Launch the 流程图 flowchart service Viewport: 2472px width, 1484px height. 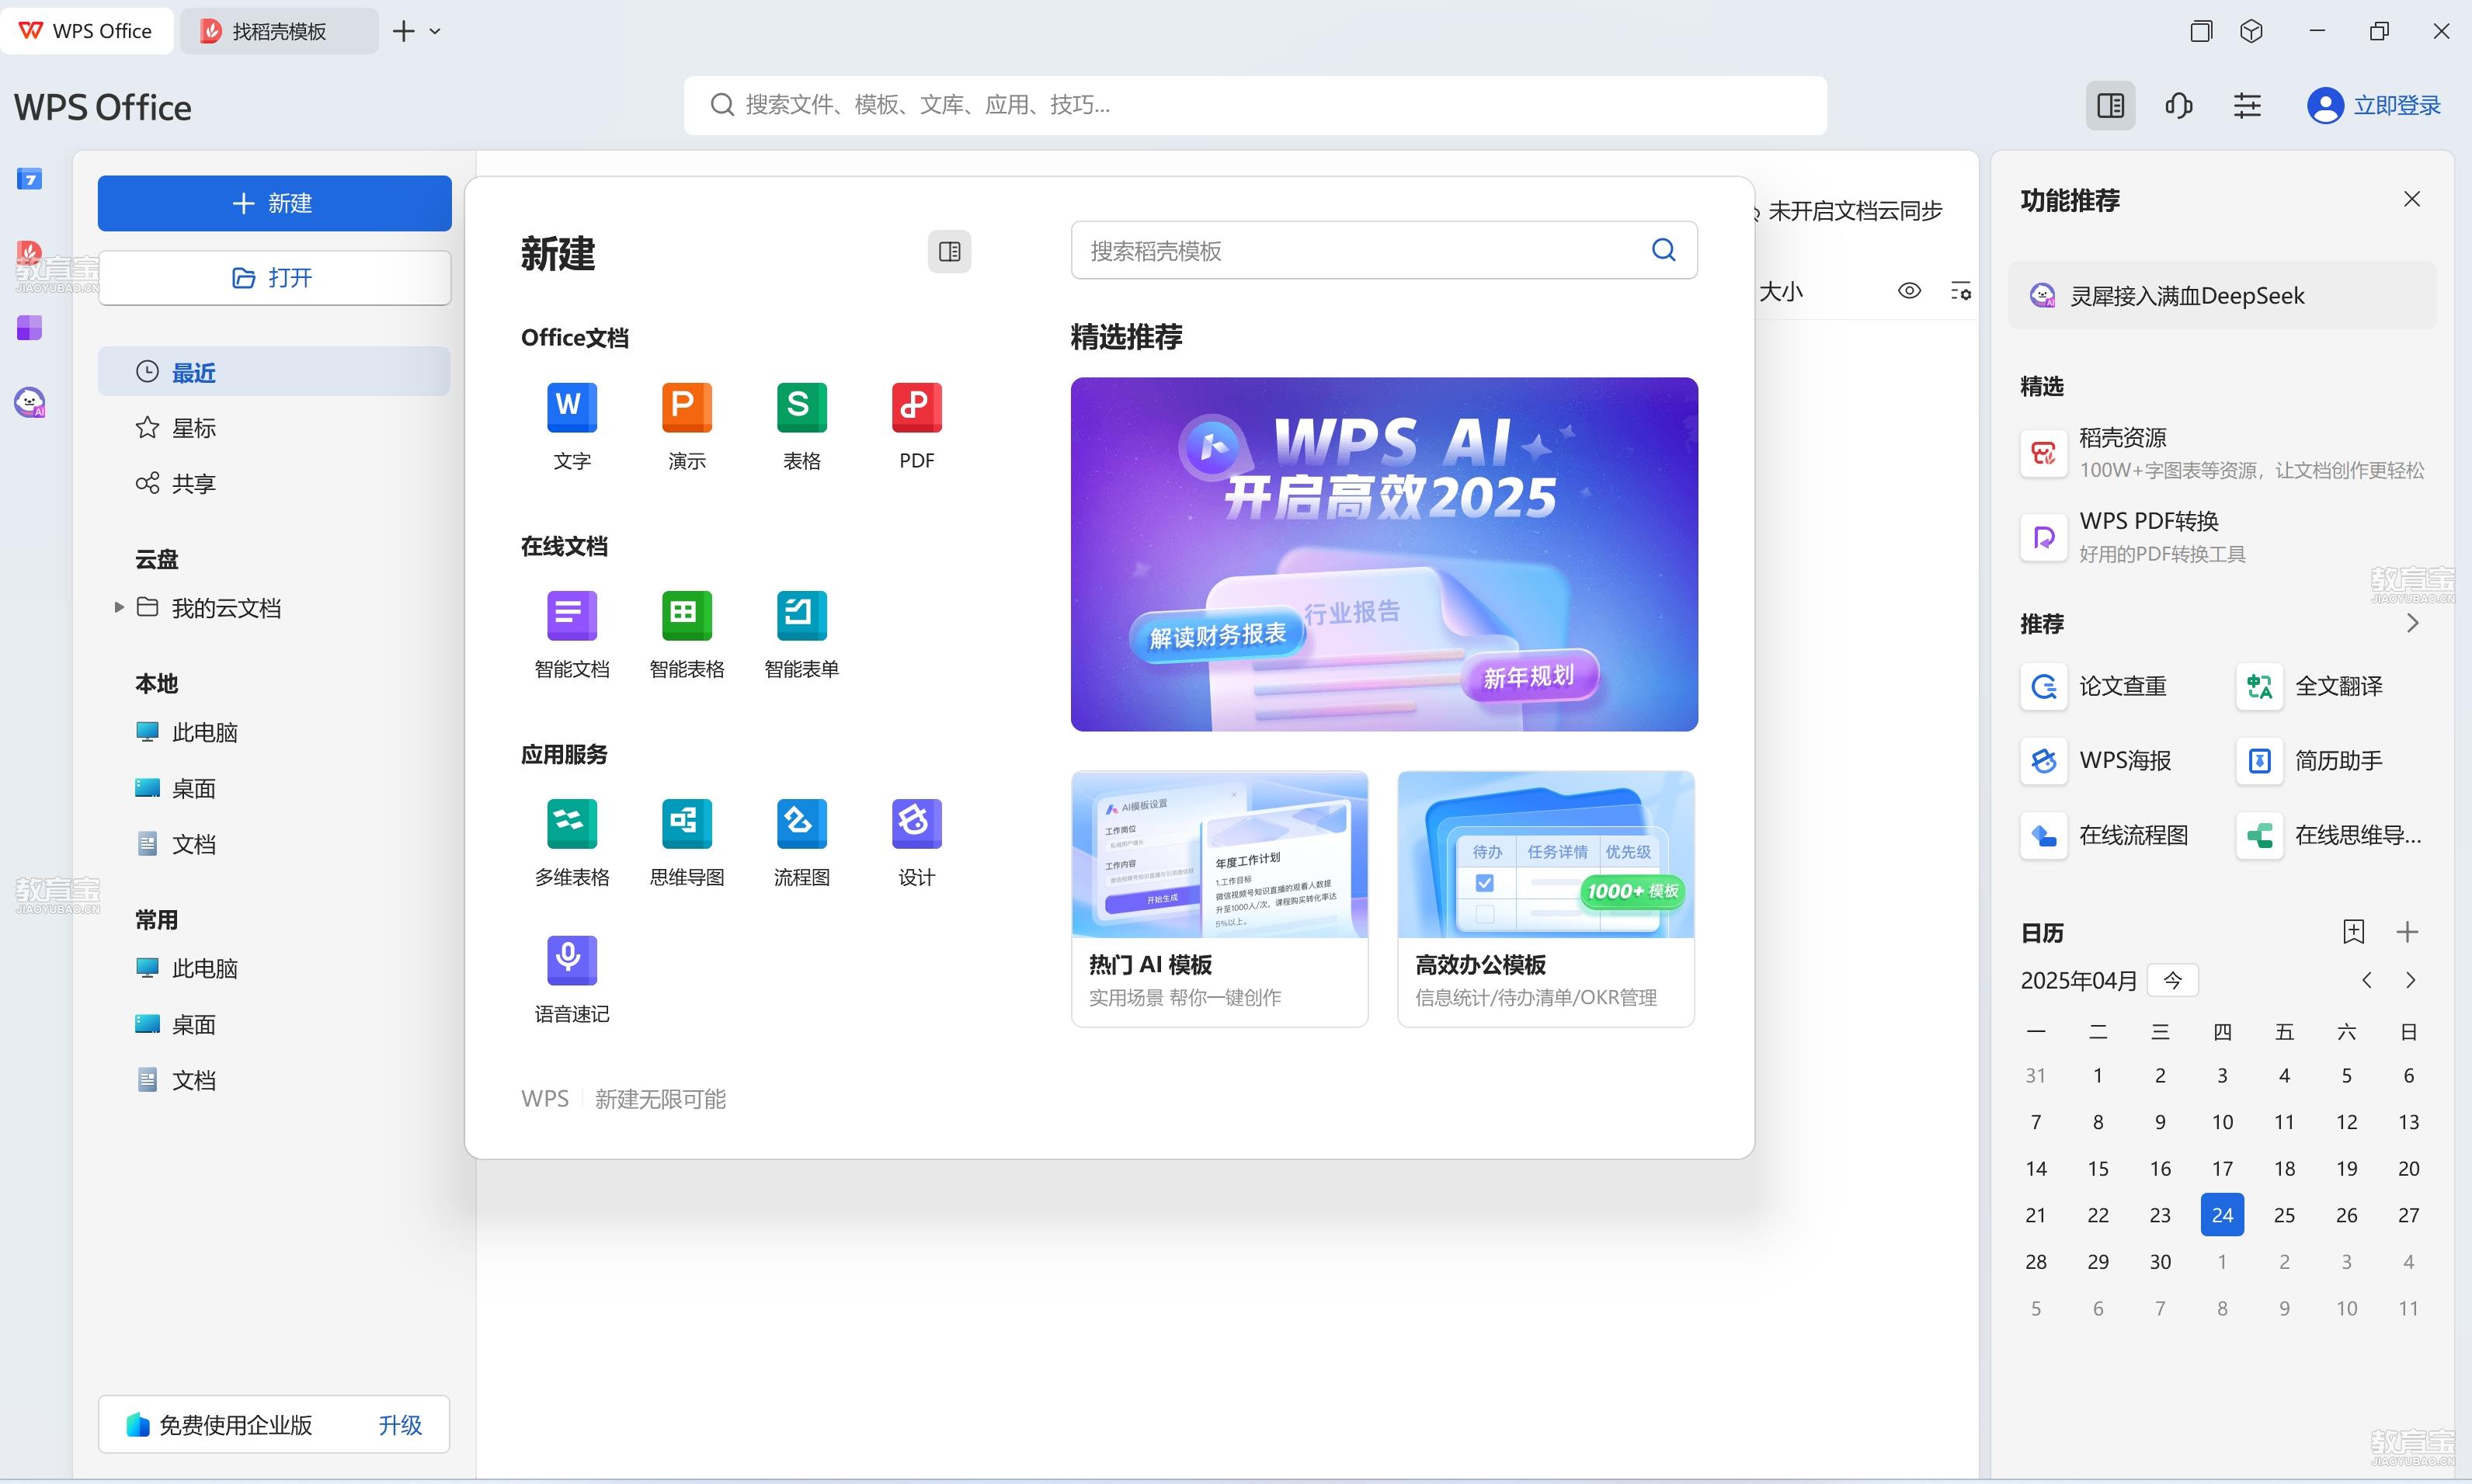click(x=801, y=842)
